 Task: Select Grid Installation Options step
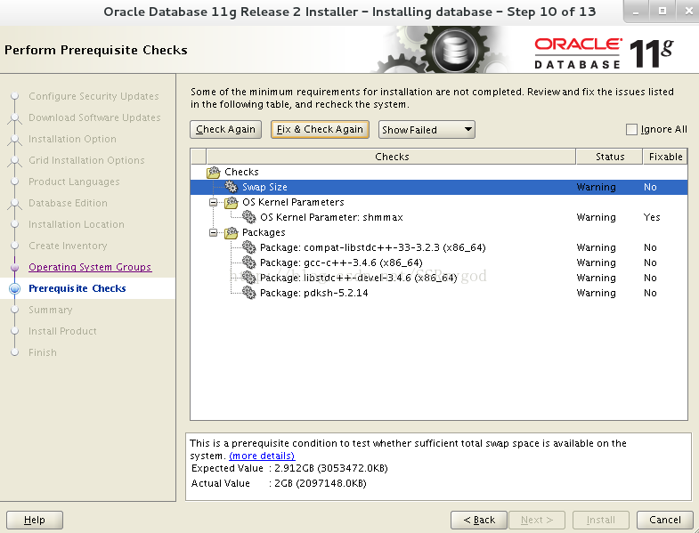(86, 160)
